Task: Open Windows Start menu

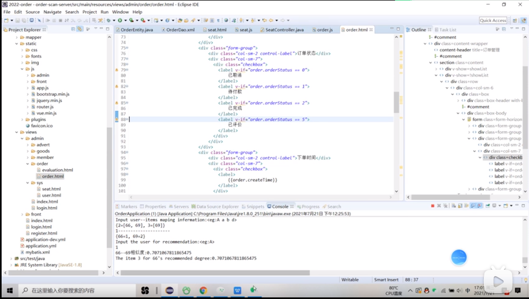Action: (10, 291)
